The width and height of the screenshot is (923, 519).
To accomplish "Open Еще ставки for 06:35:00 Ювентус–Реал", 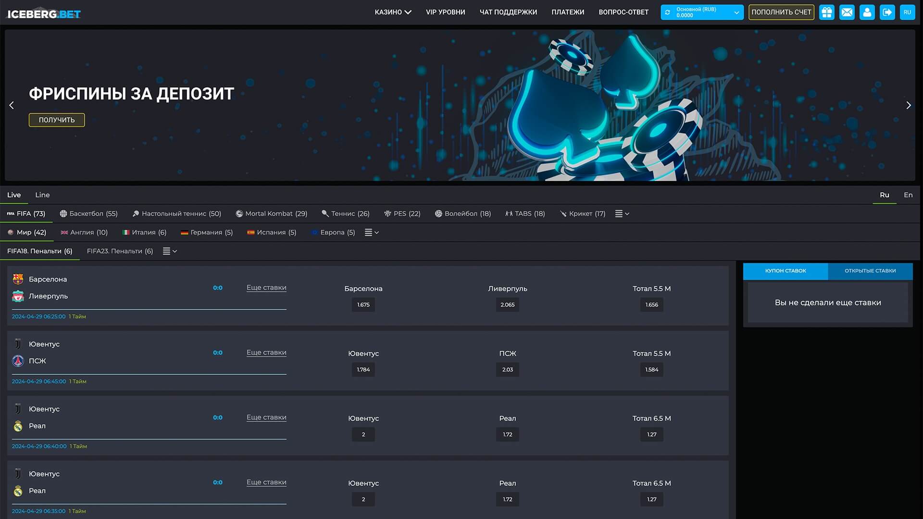I will (x=266, y=482).
